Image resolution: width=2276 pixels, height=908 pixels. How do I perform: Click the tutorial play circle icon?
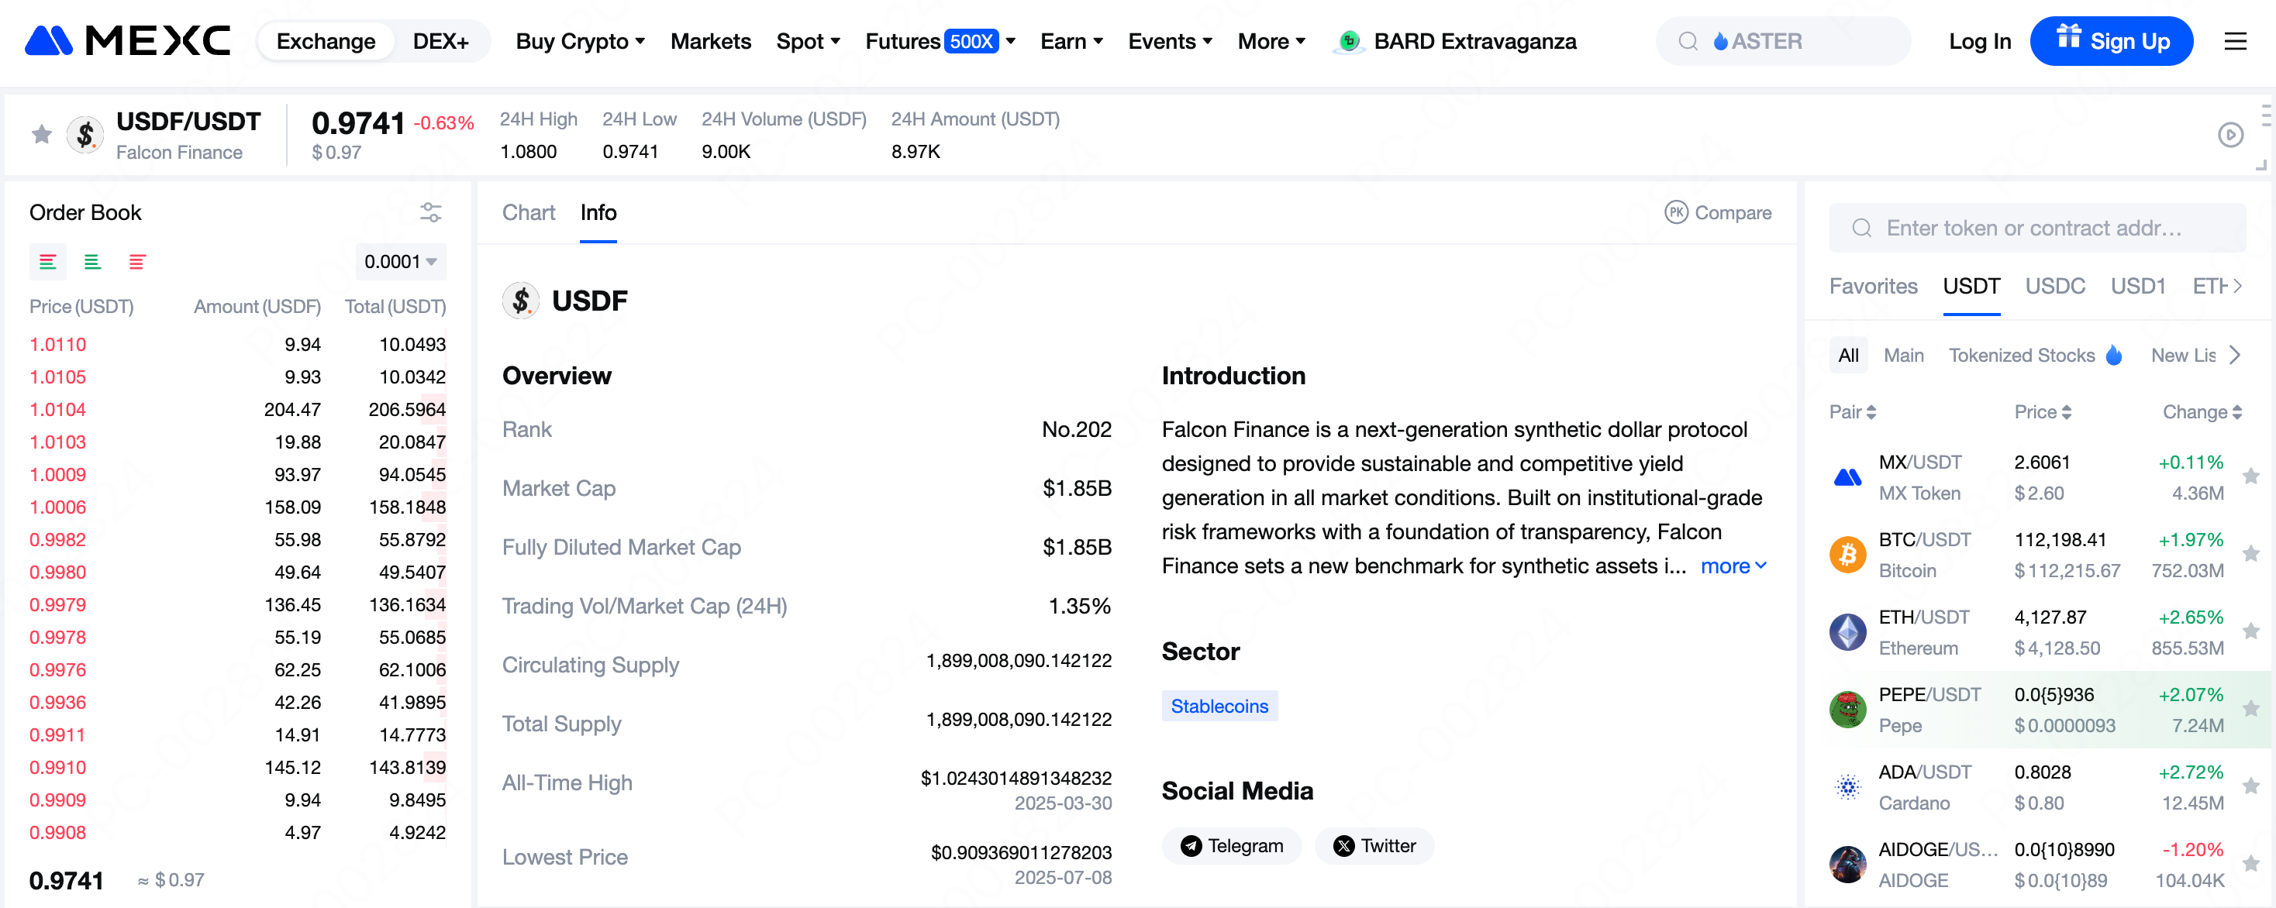pyautogui.click(x=2230, y=135)
